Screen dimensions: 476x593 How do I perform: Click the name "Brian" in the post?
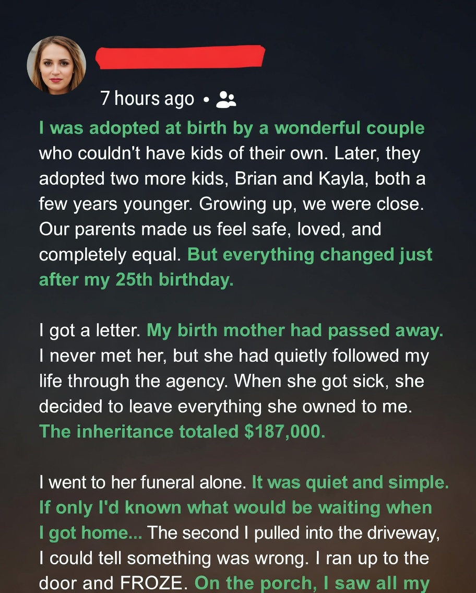pyautogui.click(x=257, y=179)
